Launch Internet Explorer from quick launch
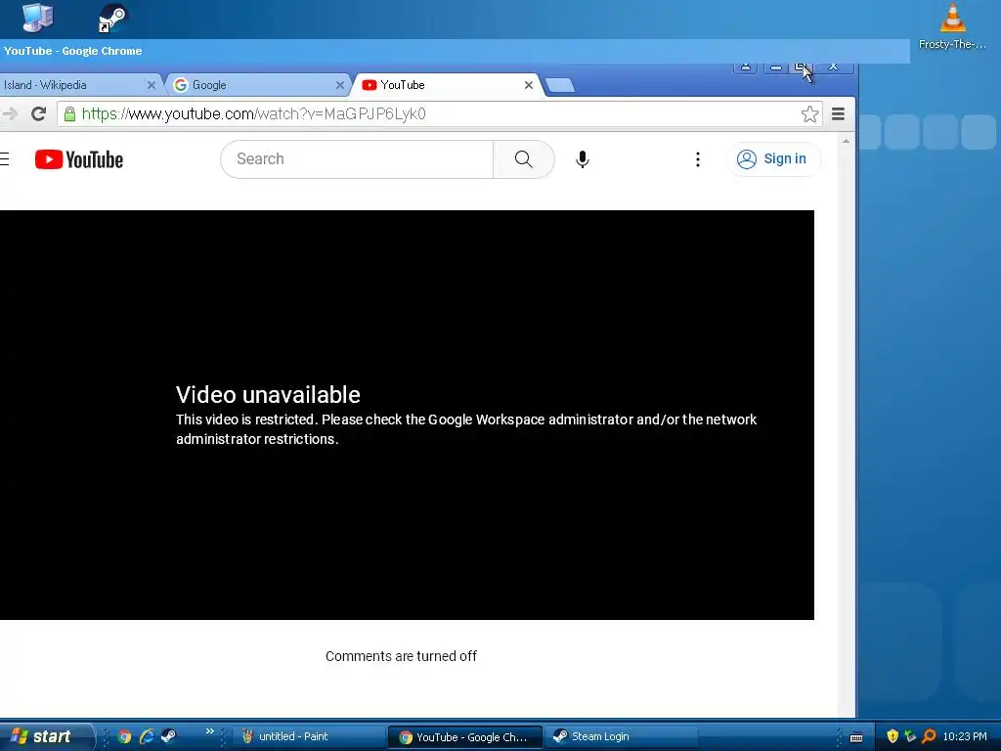The height and width of the screenshot is (751, 1001). 147,736
